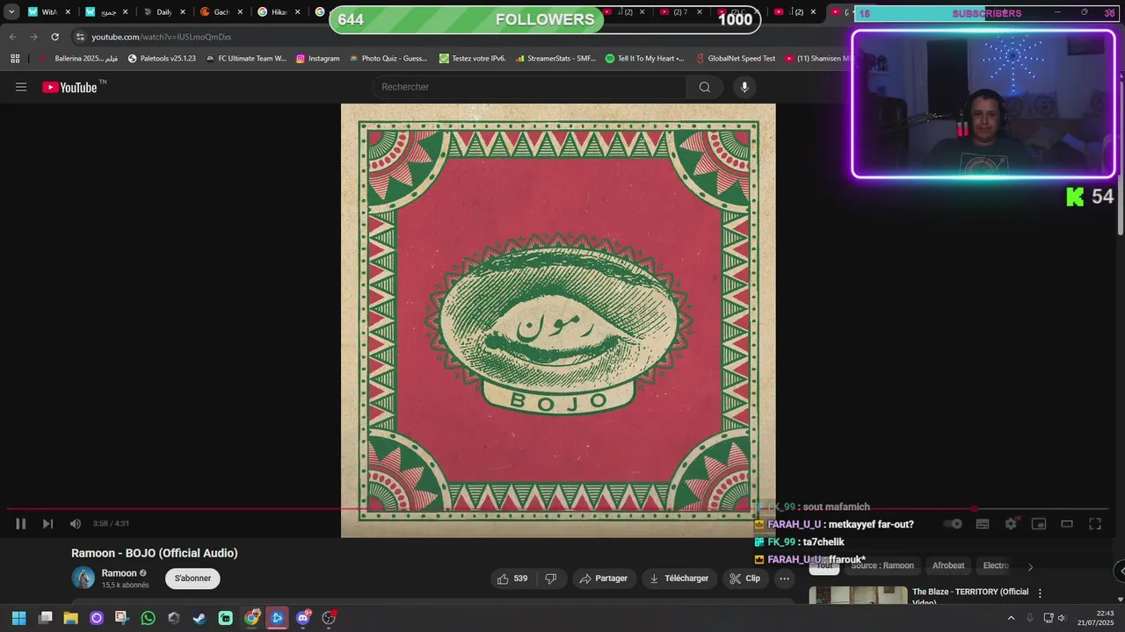Enable the miniplayer mode
Image resolution: width=1125 pixels, height=632 pixels.
1039,524
